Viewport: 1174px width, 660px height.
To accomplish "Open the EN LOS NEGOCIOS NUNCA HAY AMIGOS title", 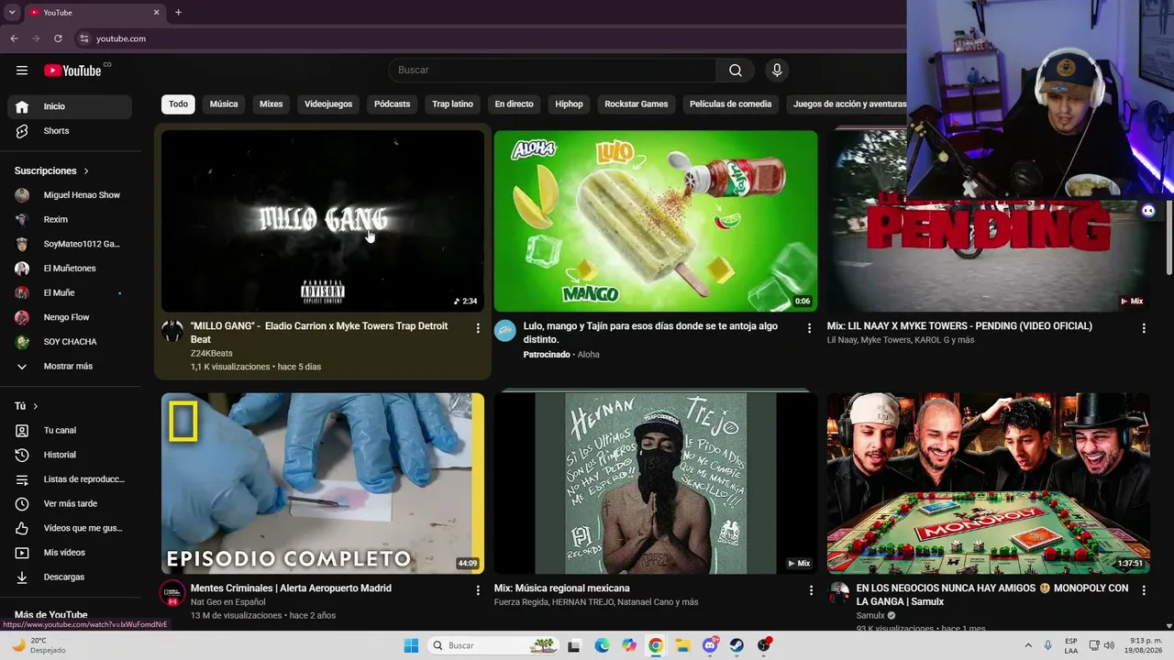I will coord(992,595).
